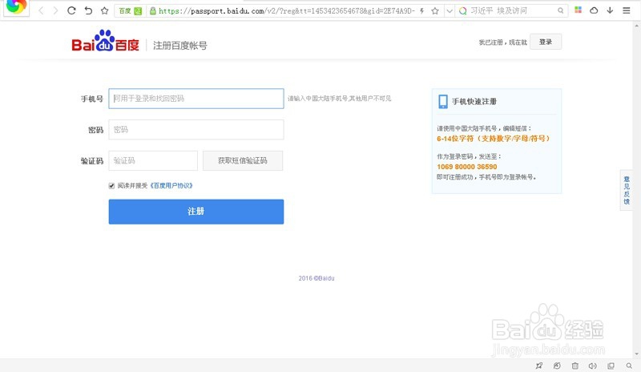Screen dimensions: 641x372
Task: Click the 2016 ©Baidu footer link
Action: (316, 278)
